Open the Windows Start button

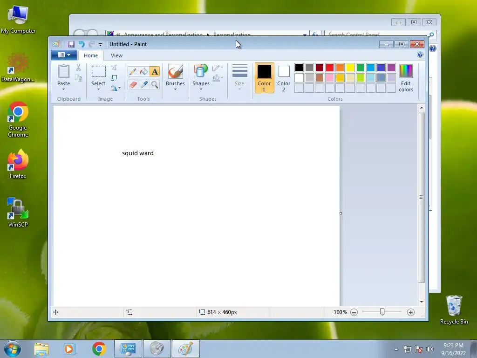13,349
